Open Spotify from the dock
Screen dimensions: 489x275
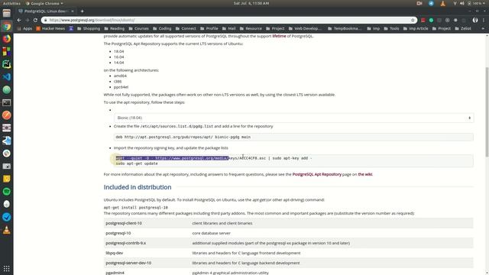coord(7,192)
